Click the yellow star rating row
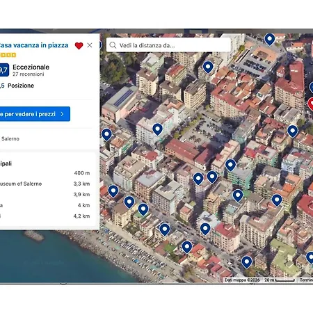The width and height of the screenshot is (313, 313). (8, 55)
